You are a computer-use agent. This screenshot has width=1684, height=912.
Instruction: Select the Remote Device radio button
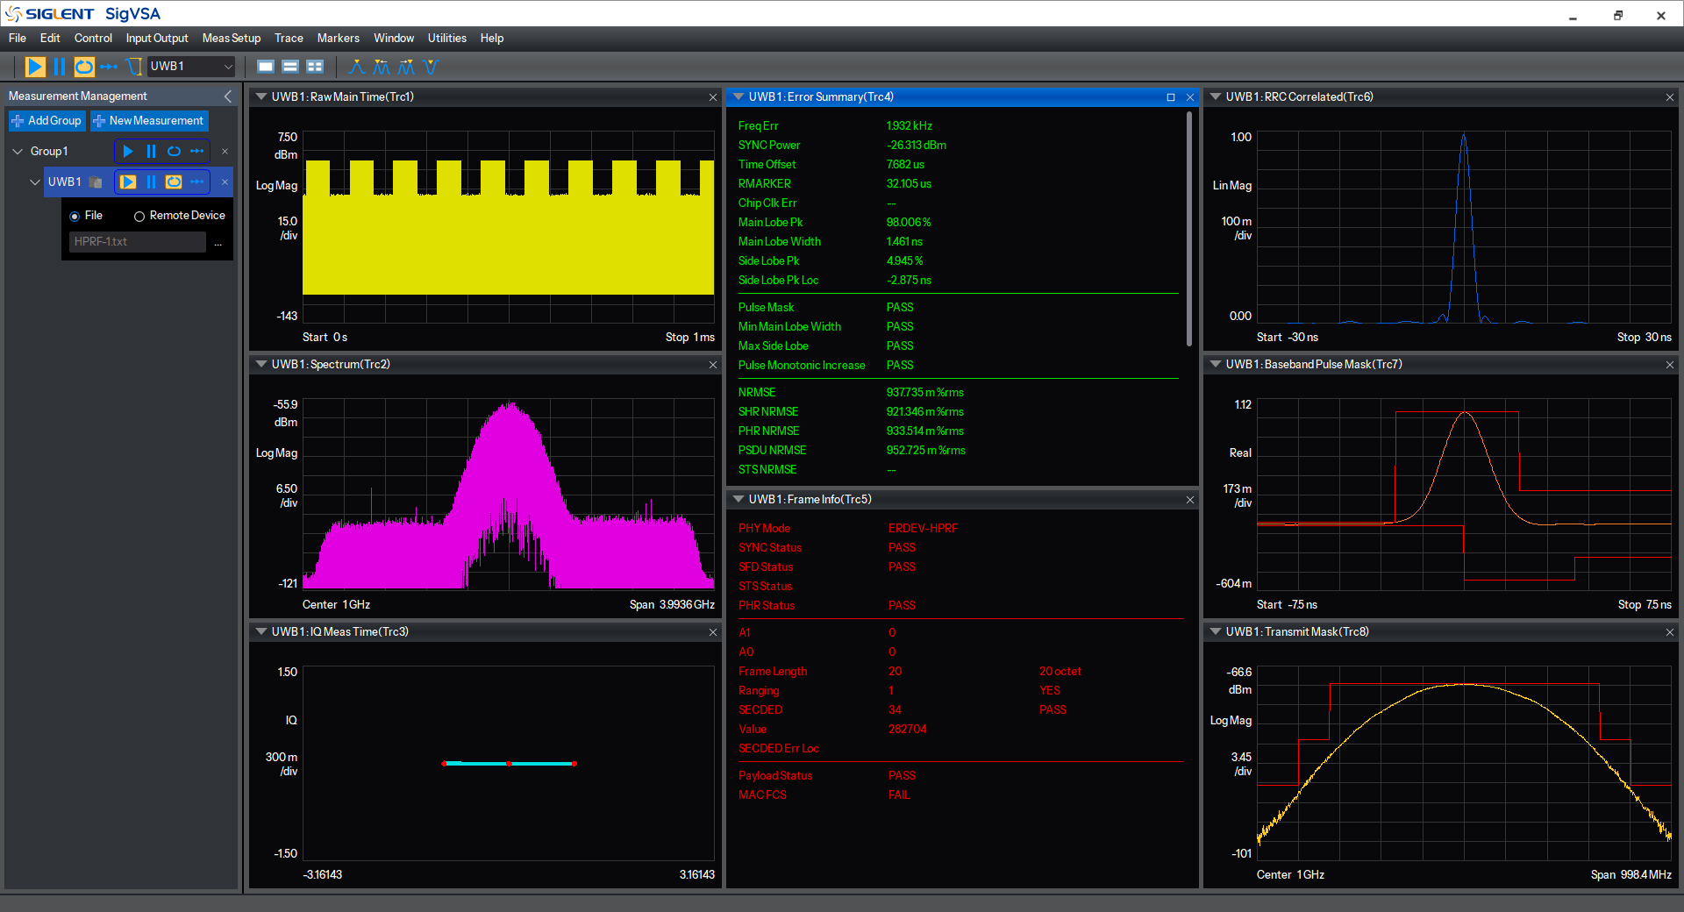139,216
